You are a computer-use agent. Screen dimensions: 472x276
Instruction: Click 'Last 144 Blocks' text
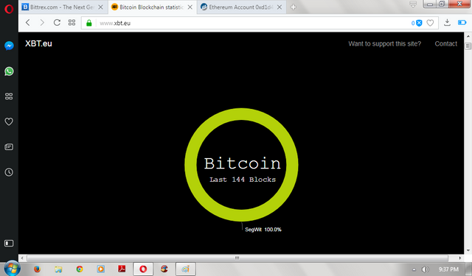pyautogui.click(x=243, y=180)
